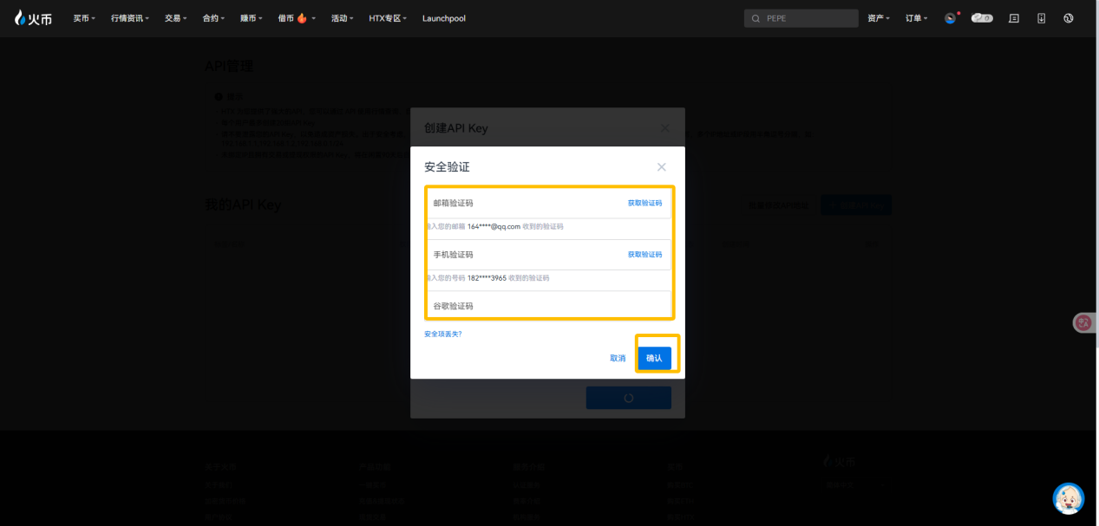1099x526 pixels.
Task: Open the app download phone icon
Action: pyautogui.click(x=1041, y=17)
